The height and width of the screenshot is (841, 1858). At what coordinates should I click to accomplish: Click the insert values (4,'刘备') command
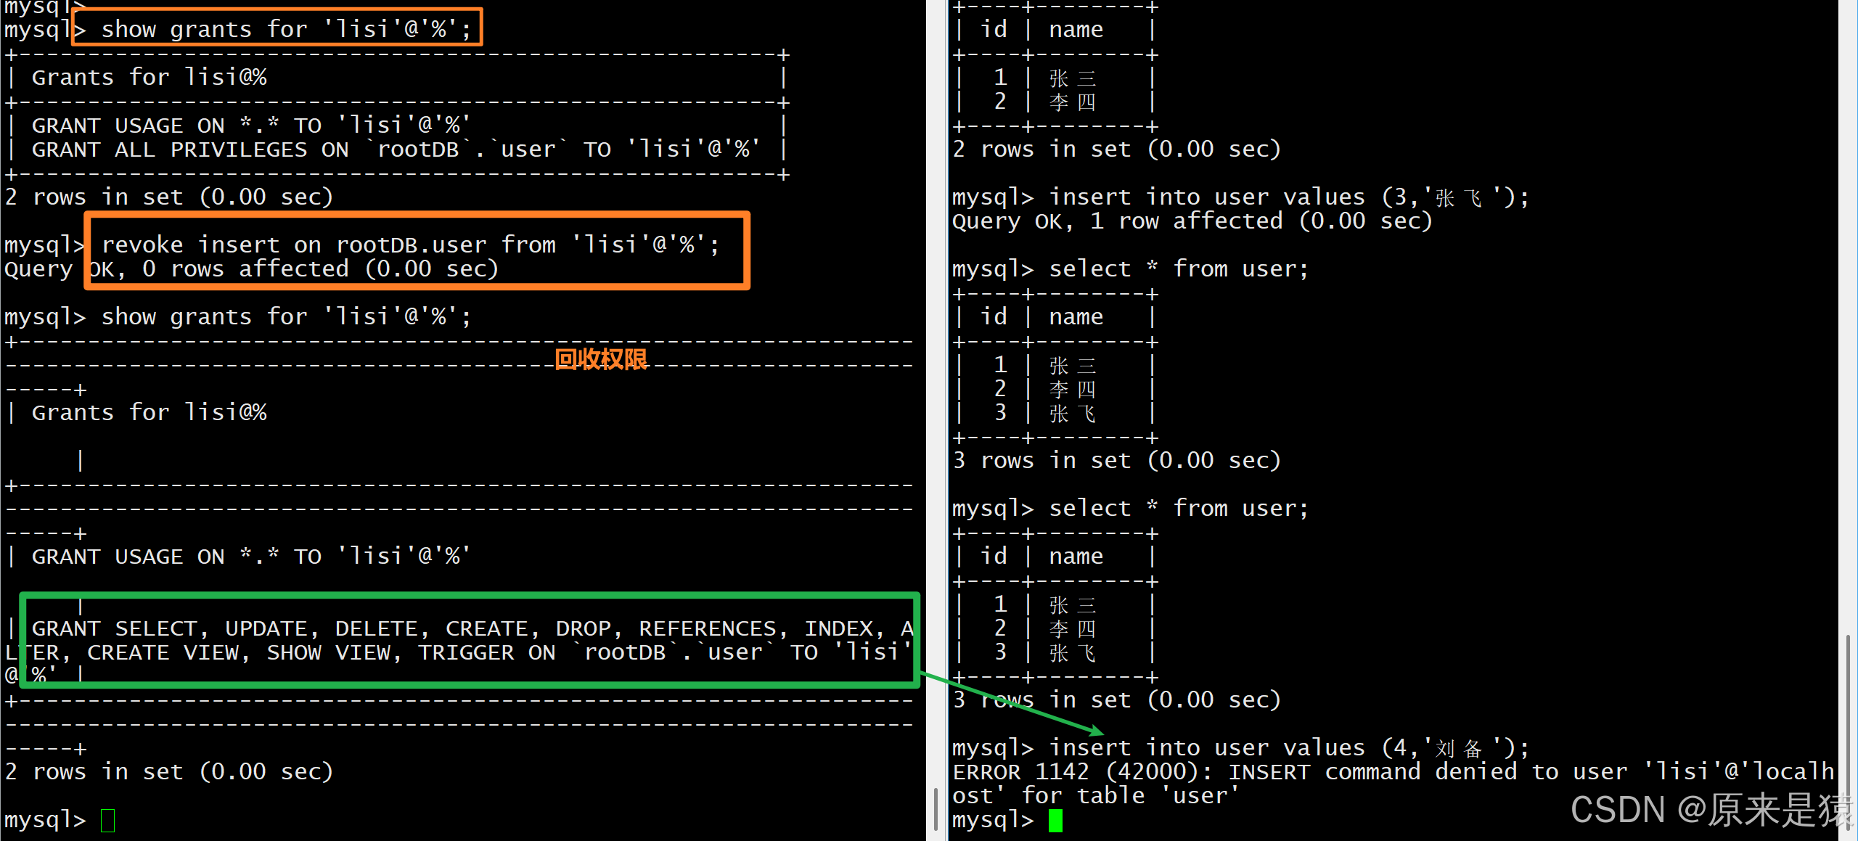pos(1289,747)
